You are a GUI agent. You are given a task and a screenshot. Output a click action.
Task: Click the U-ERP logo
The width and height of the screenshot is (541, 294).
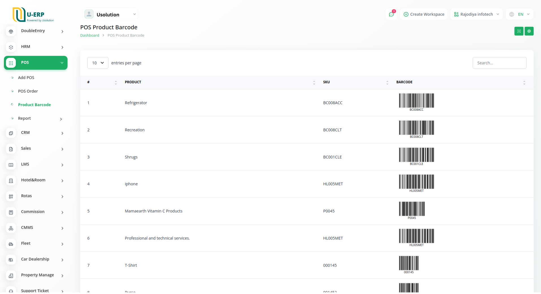(33, 15)
